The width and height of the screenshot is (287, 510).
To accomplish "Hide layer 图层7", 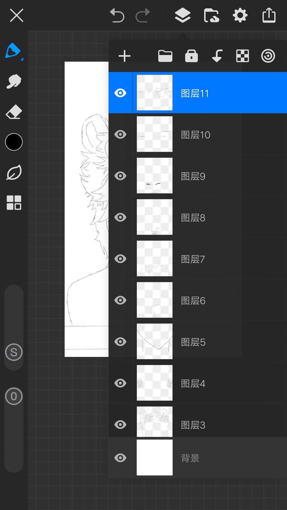I will click(120, 259).
